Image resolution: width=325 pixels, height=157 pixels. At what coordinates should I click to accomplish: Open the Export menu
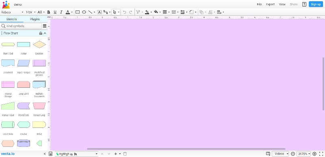tap(270, 4)
